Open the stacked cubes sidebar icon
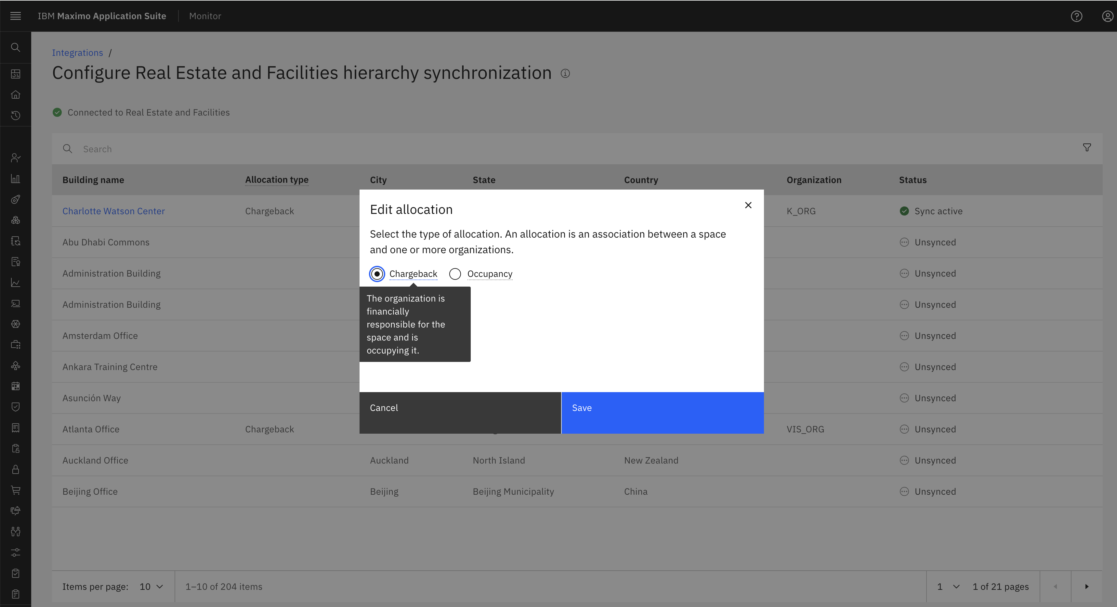 (x=16, y=220)
